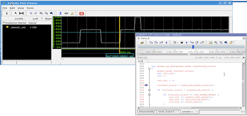Click forward step-out icon in Codelink
Screen dimensions: 247x116
202,43
